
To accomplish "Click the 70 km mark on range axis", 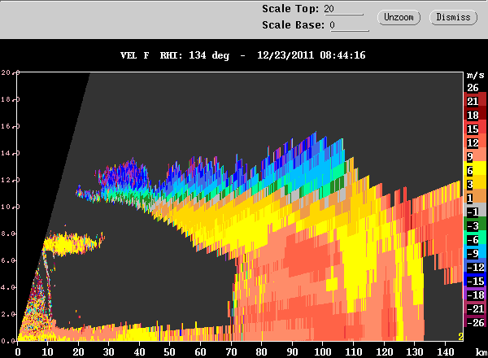I will [231, 352].
